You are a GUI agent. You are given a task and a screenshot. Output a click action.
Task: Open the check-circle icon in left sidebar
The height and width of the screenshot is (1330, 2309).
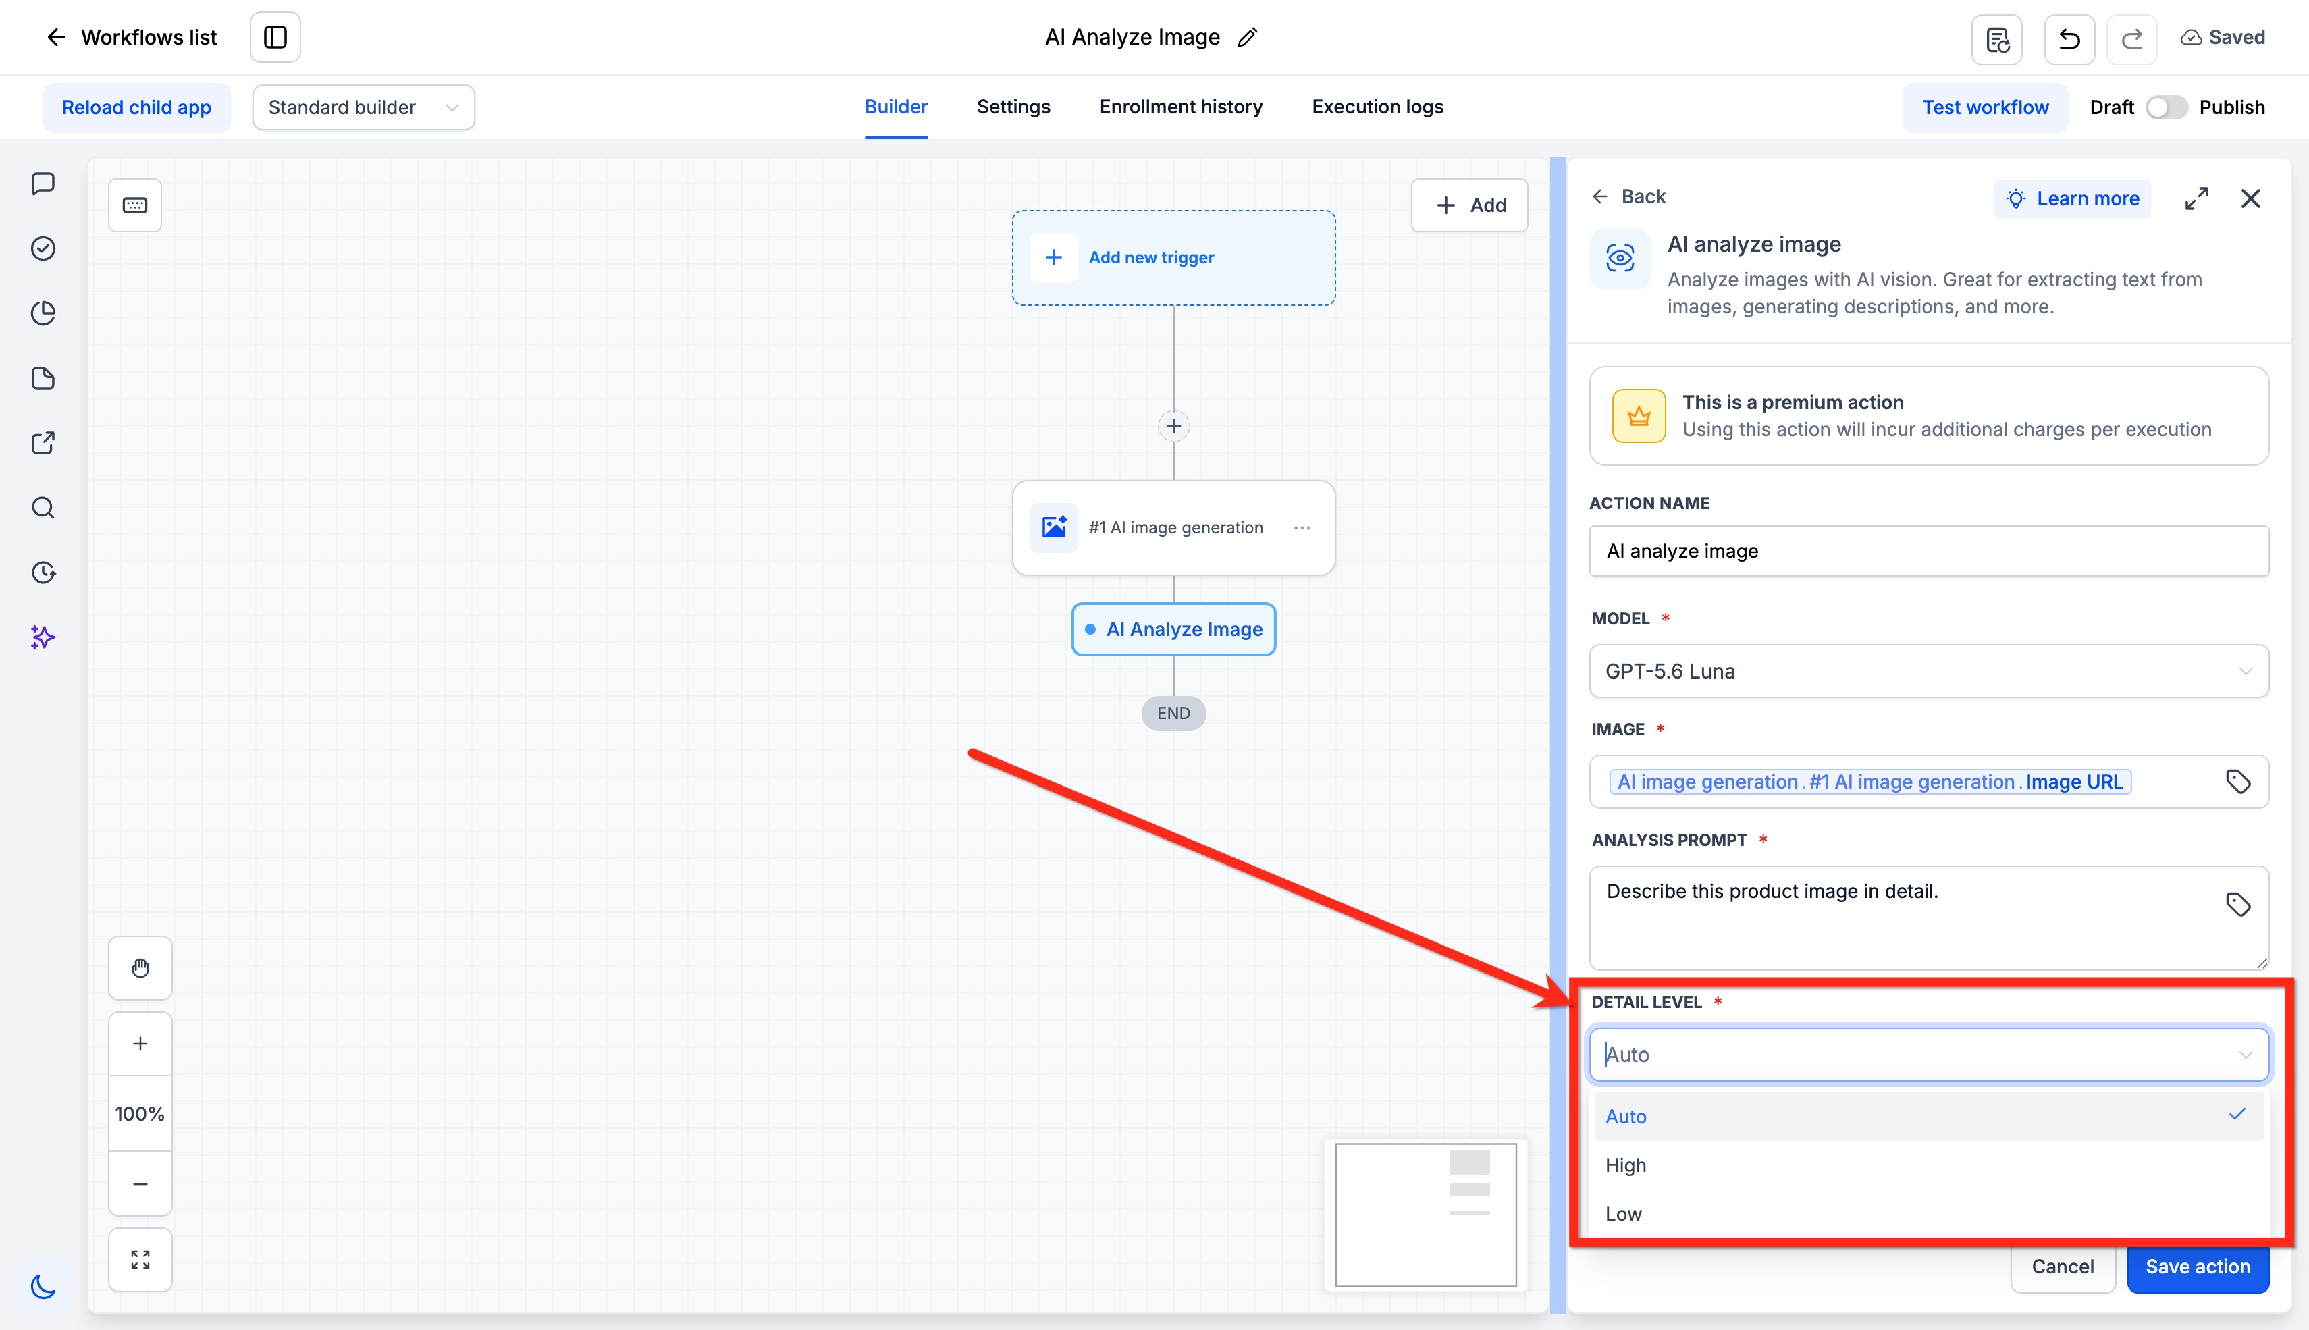(43, 248)
